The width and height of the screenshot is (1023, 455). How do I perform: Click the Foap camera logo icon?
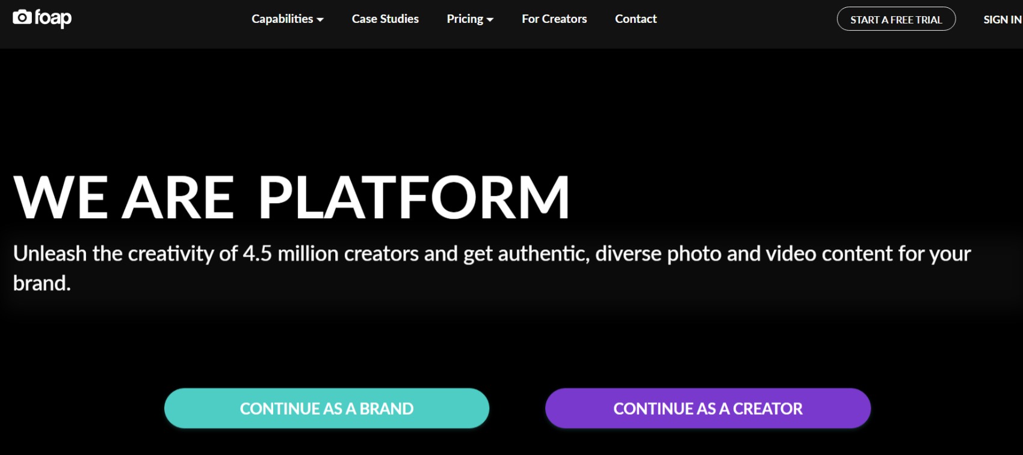(22, 17)
